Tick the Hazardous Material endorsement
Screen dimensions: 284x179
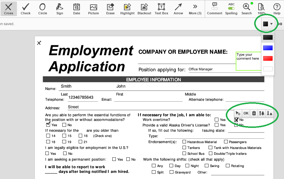184,142
